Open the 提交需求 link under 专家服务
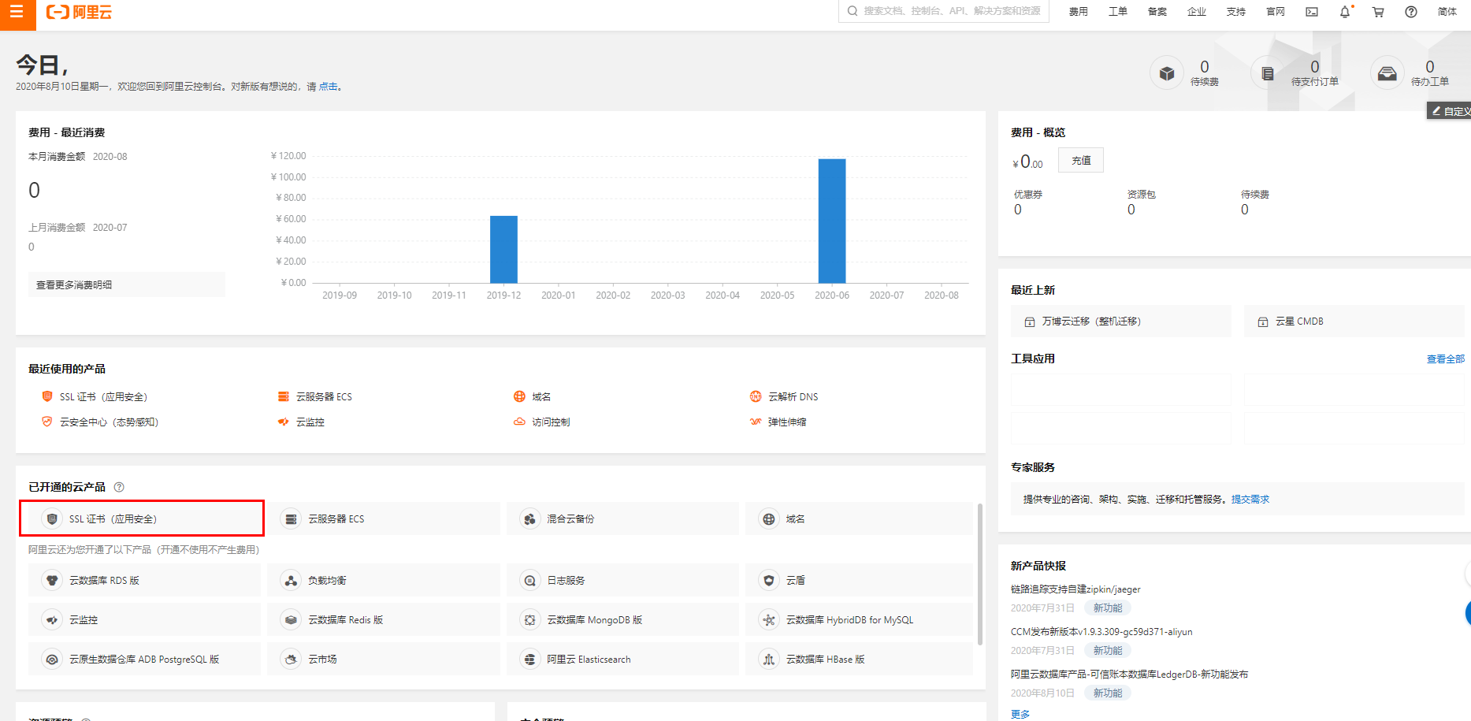Viewport: 1471px width, 721px height. 1250,499
